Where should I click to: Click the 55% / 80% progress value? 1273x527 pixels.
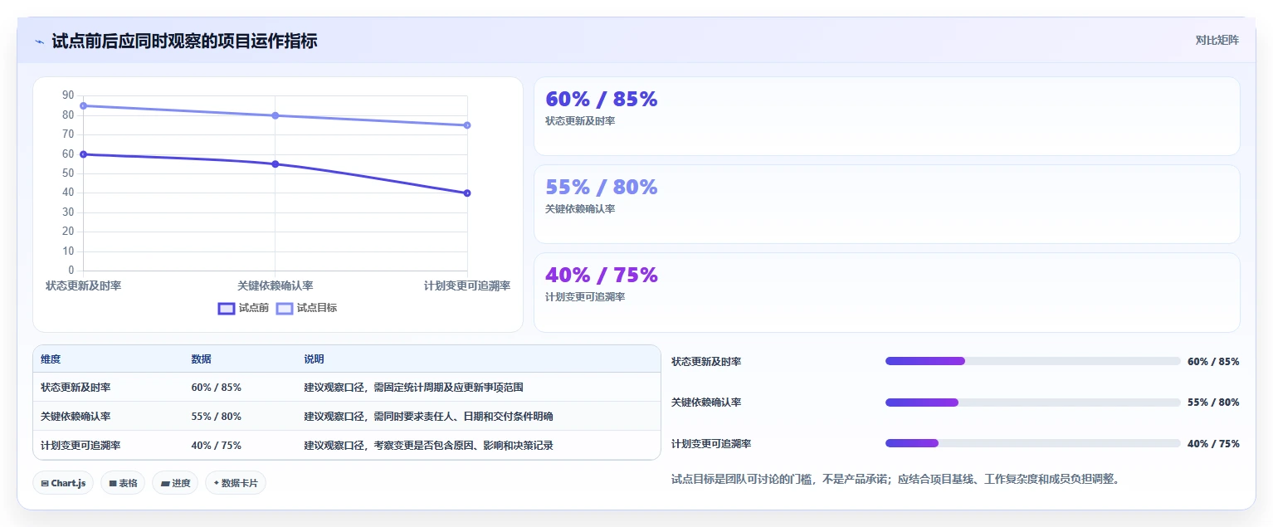1213,403
